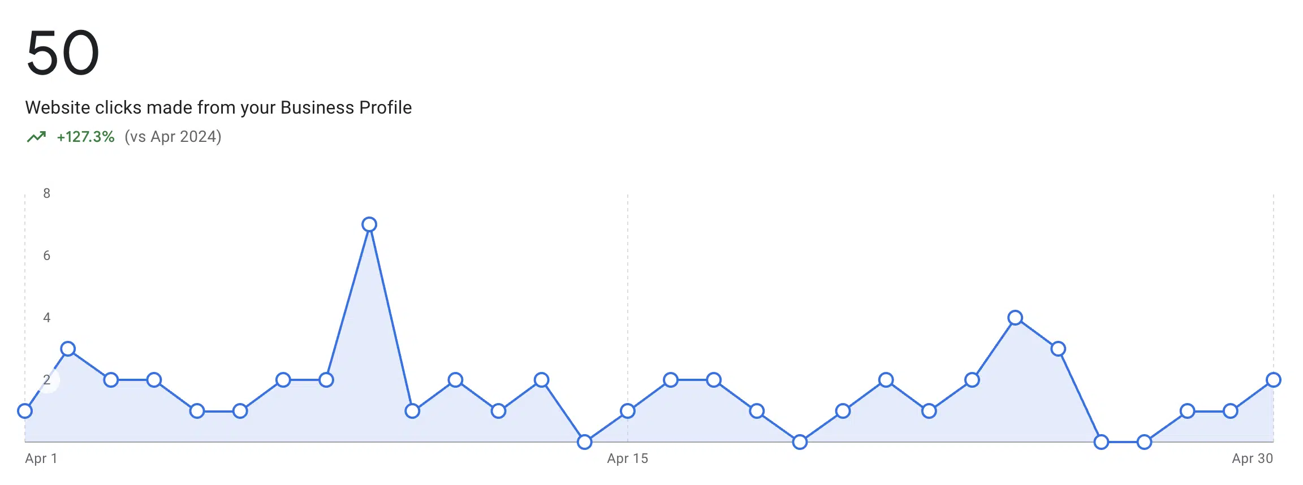Click the '(vs Apr 2024)' comparison label
Viewport: 1303px width, 485px height.
pyautogui.click(x=173, y=137)
